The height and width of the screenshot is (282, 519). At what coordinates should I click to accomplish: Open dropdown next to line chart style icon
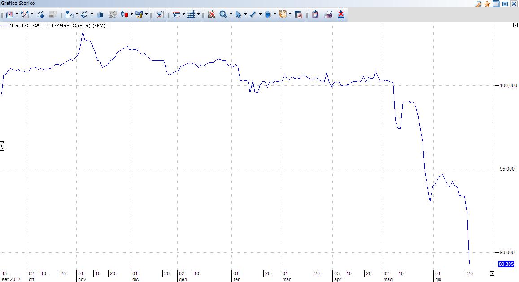[92, 14]
